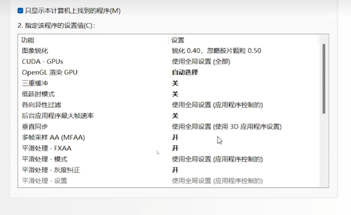This screenshot has width=351, height=215.
Task: Toggle 只显示本计算机上找到的程序 checkbox
Action: [20, 11]
